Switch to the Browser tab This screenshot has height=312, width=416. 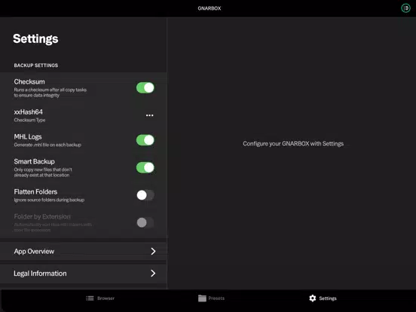point(100,298)
